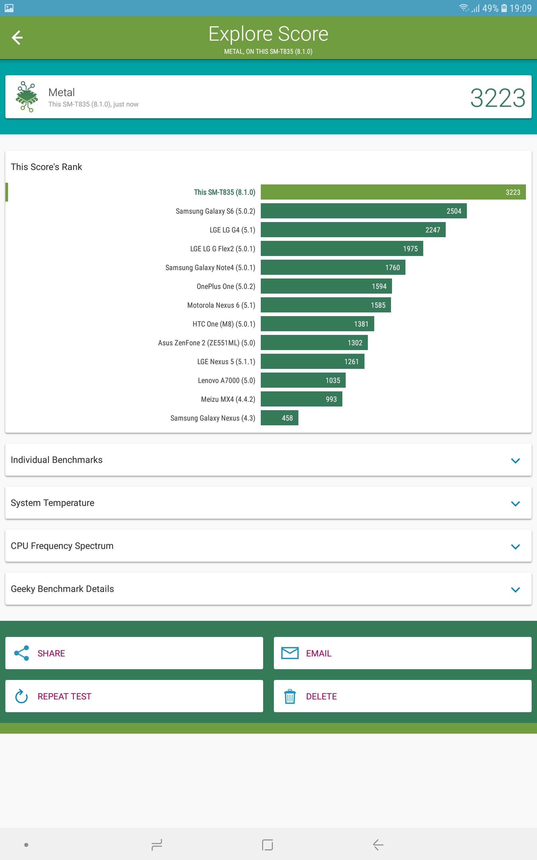The width and height of the screenshot is (537, 860).
Task: Click 'LGE LG G Flex2 (5.0.1)' label
Action: [x=223, y=249]
